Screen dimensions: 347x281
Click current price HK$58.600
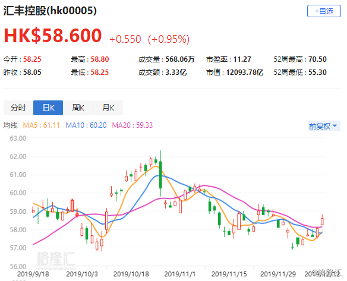tap(53, 36)
